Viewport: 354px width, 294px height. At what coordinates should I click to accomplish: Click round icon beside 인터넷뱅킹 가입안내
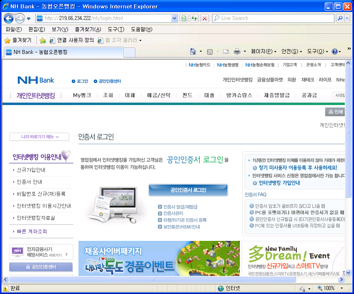(255, 183)
